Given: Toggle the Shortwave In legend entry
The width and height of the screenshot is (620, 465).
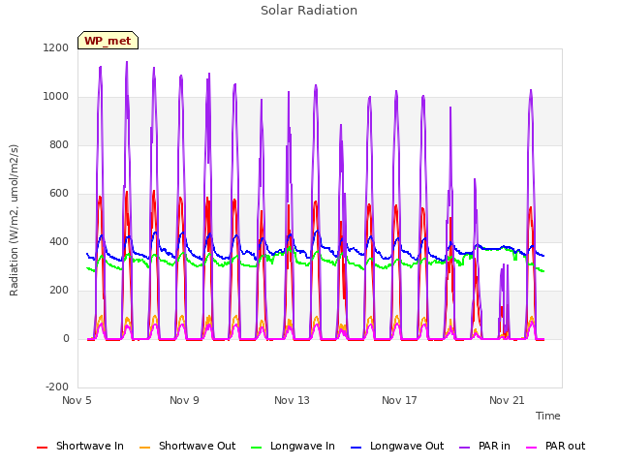Looking at the screenshot, I should pyautogui.click(x=80, y=446).
